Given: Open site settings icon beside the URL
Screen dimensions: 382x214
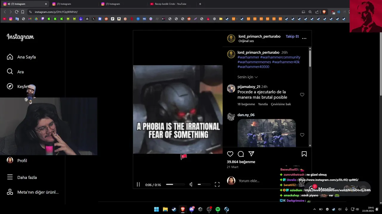Looking at the screenshot, I should [30, 12].
